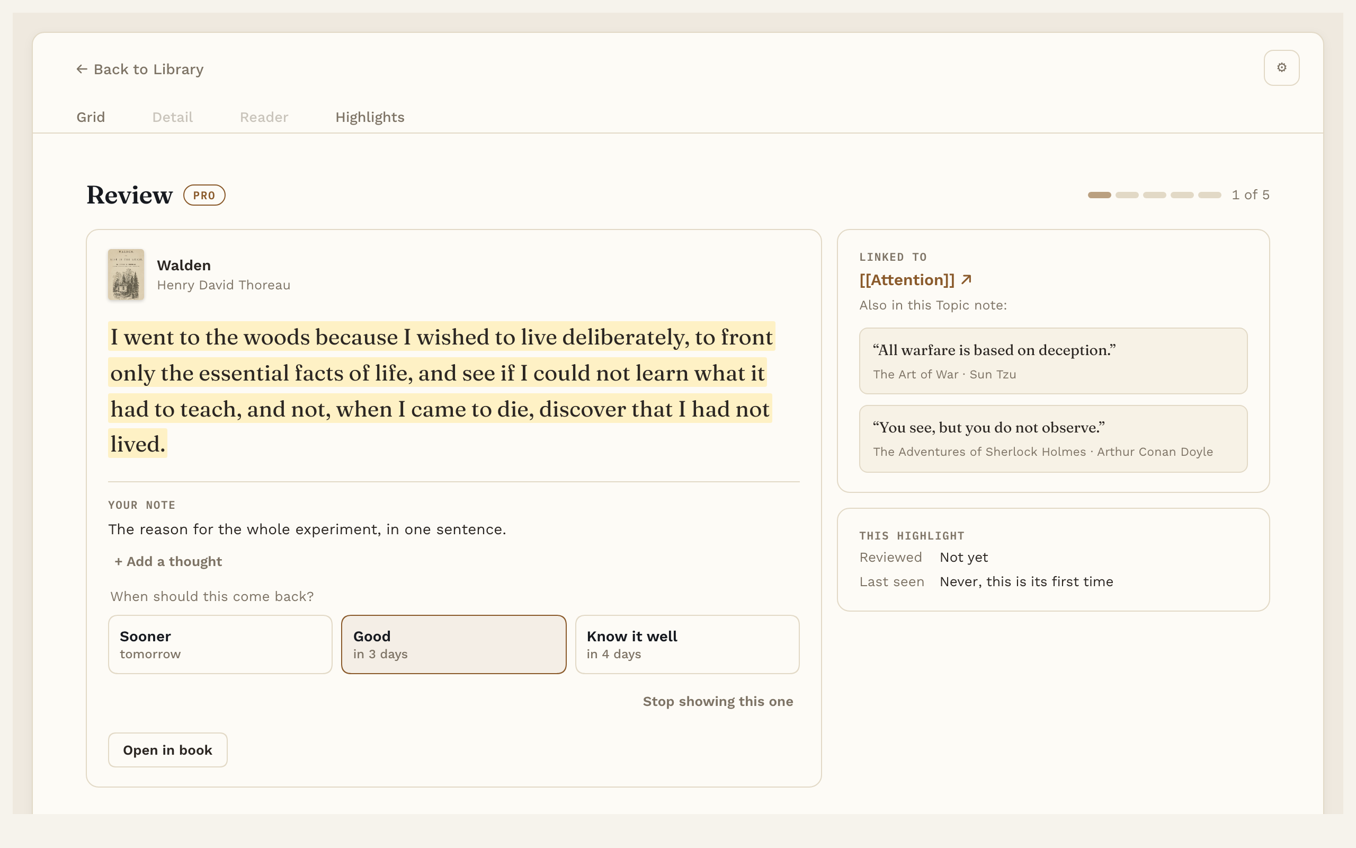
Task: Switch to the Grid tab
Action: pyautogui.click(x=91, y=117)
